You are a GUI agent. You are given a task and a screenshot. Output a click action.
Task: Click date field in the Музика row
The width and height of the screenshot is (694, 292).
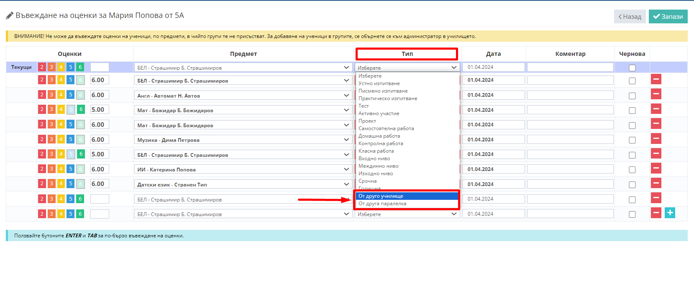pos(494,140)
